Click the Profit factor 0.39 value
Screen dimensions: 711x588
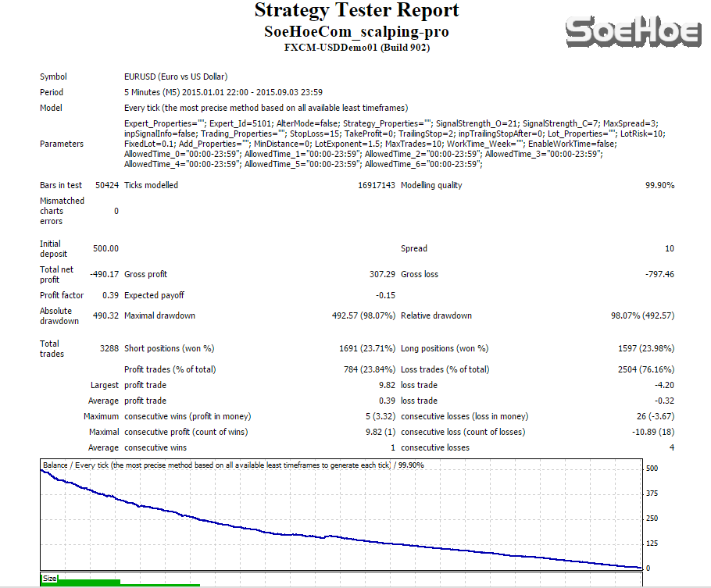pos(110,295)
